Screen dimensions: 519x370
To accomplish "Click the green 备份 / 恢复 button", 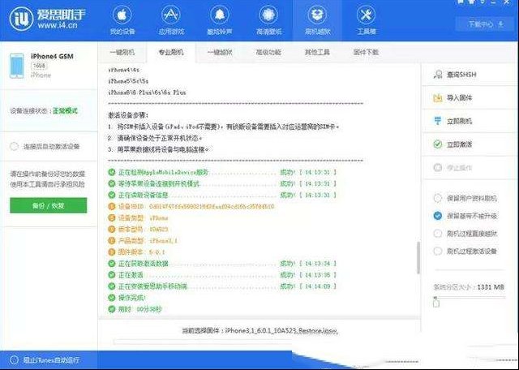I will 49,205.
